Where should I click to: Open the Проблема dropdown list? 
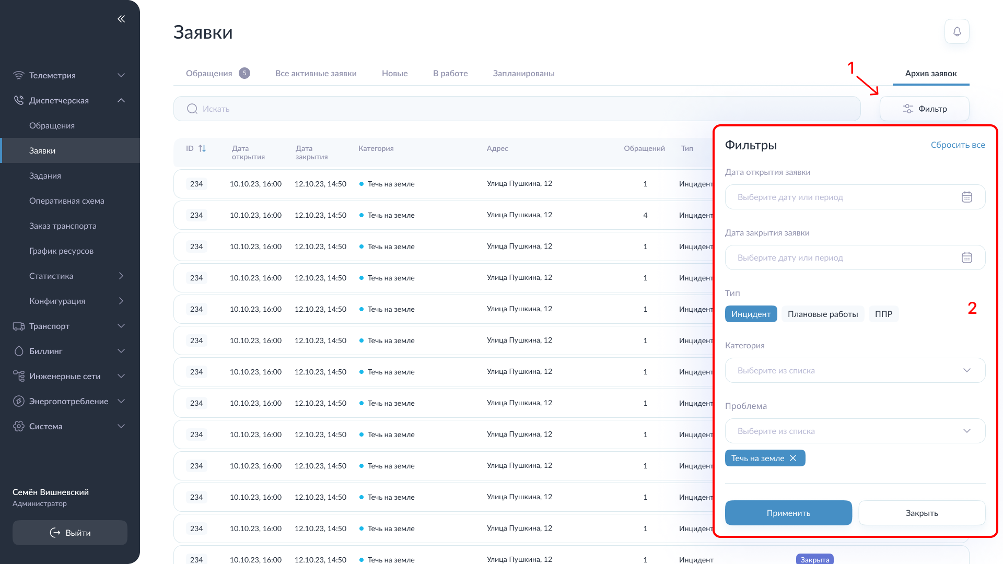click(x=855, y=431)
